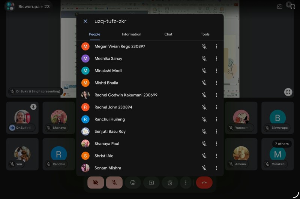Viewport: 300px width, 199px height.
Task: Open more actions for Meshika Sahay
Action: click(x=216, y=59)
